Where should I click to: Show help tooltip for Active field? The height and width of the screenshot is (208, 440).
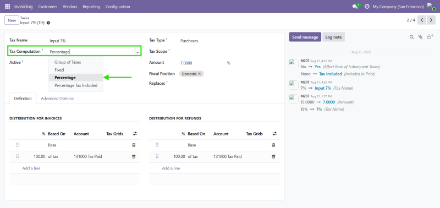pyautogui.click(x=23, y=62)
